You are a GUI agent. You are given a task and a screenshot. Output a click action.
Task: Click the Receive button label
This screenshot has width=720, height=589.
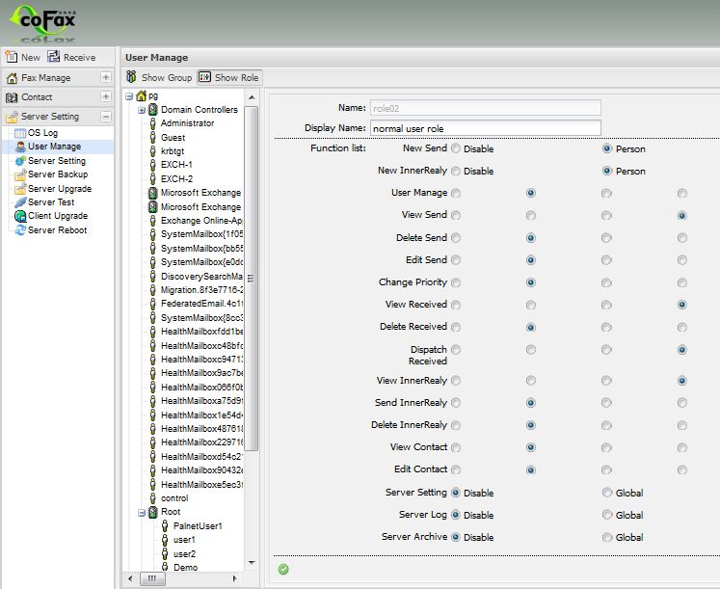[x=79, y=58]
